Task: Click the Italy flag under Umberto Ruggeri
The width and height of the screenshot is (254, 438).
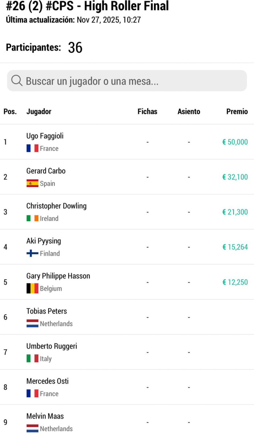Action: click(32, 358)
